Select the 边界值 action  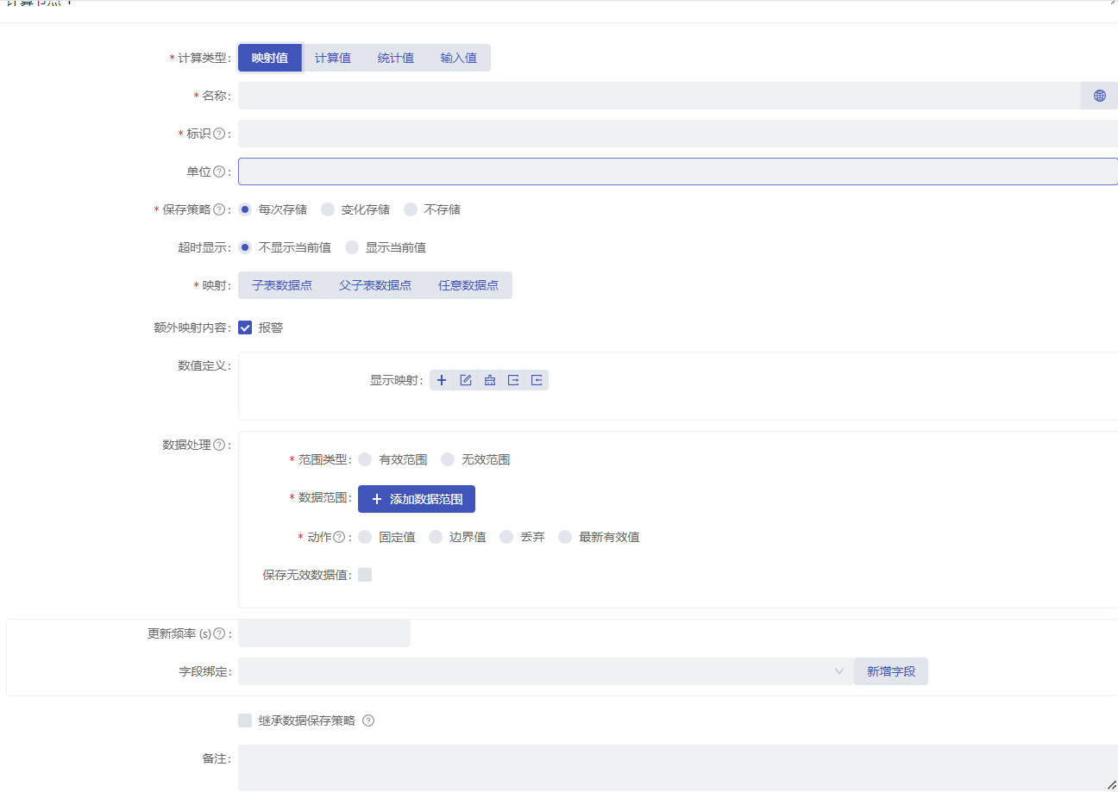[x=436, y=537]
